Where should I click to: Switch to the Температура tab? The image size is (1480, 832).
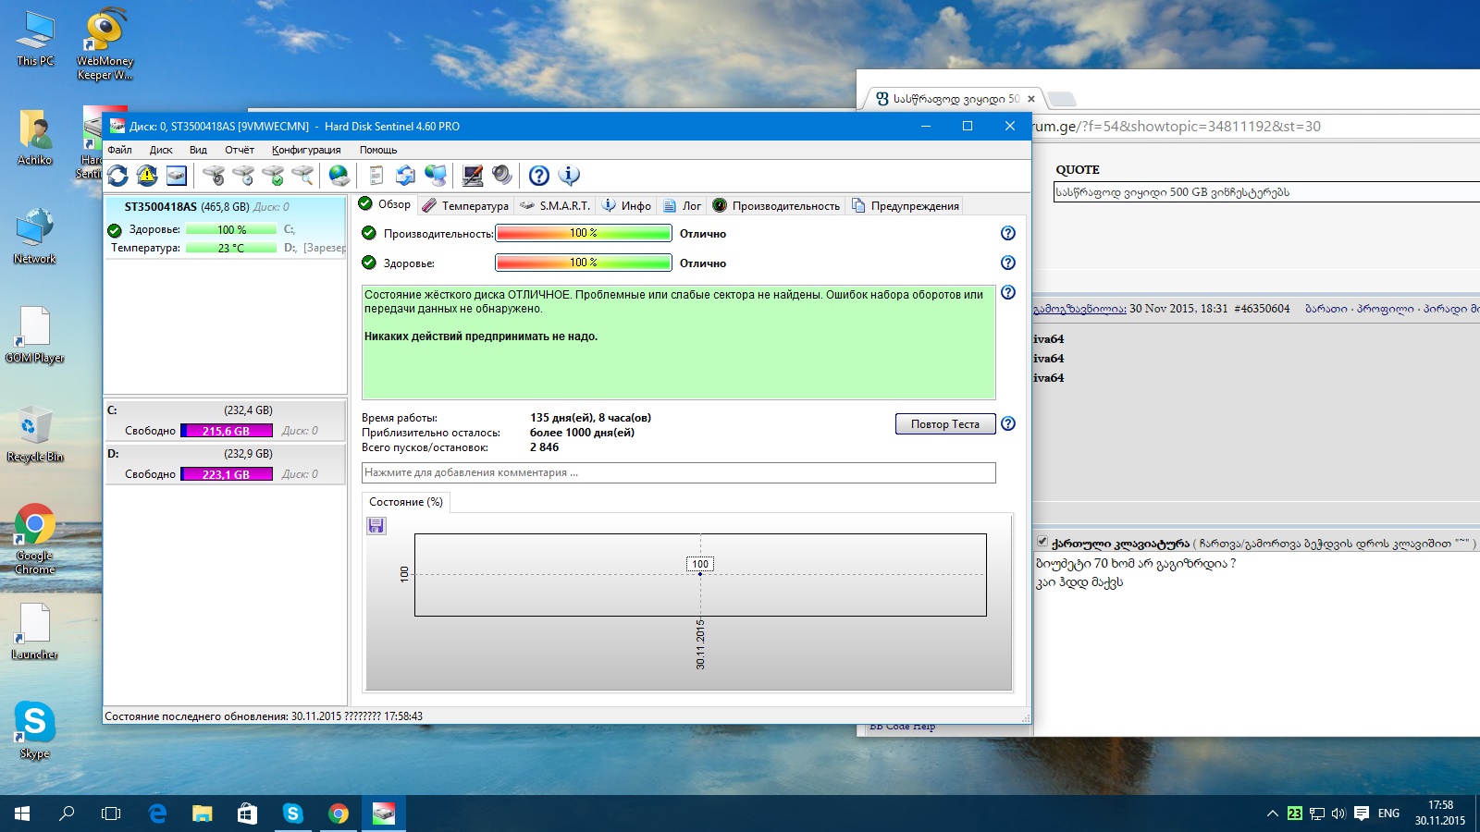(474, 206)
